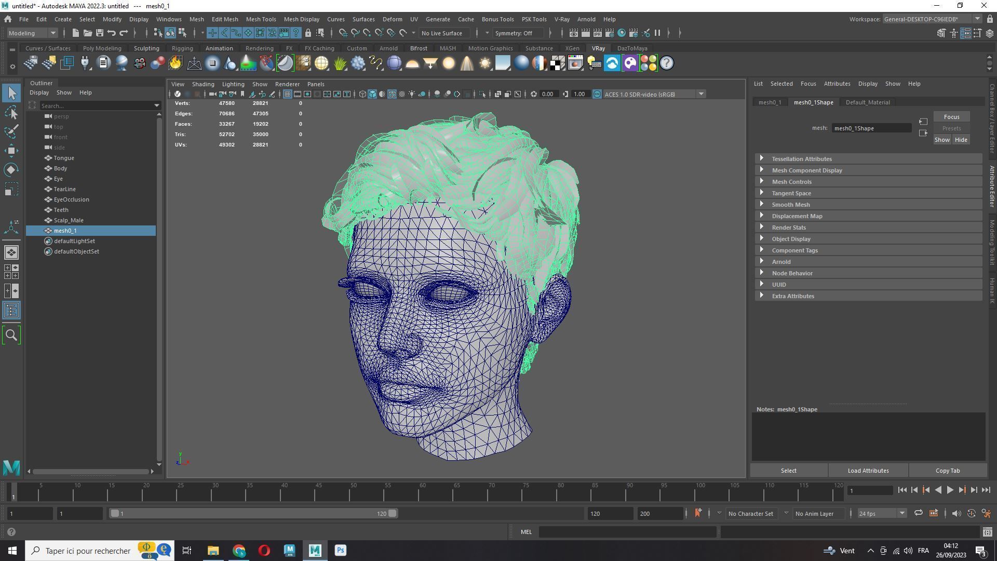
Task: Activate the Move tool
Action: [x=11, y=151]
